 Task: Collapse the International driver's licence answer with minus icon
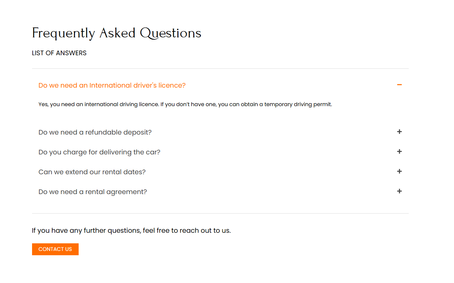click(399, 85)
